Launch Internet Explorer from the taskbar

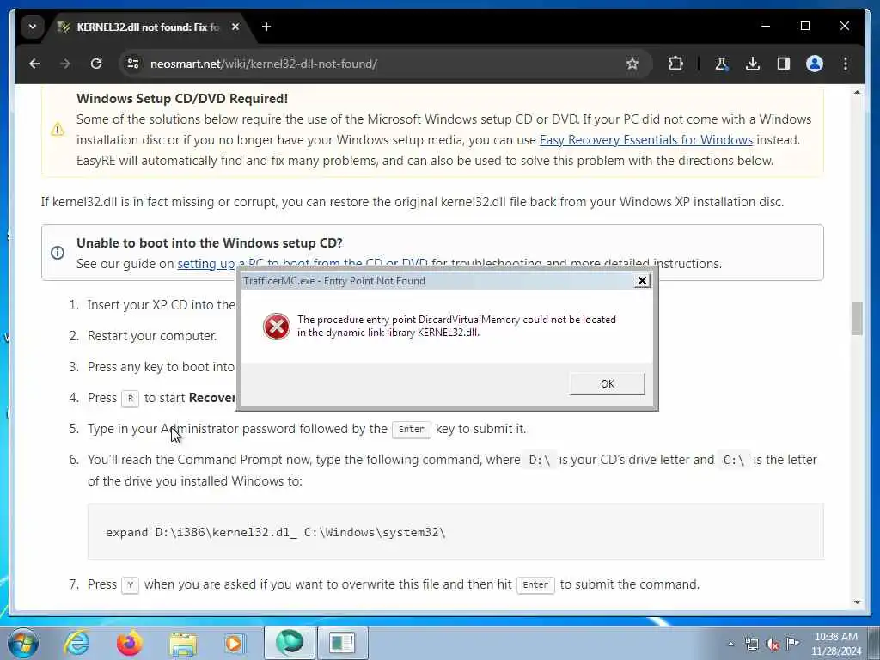pos(76,643)
